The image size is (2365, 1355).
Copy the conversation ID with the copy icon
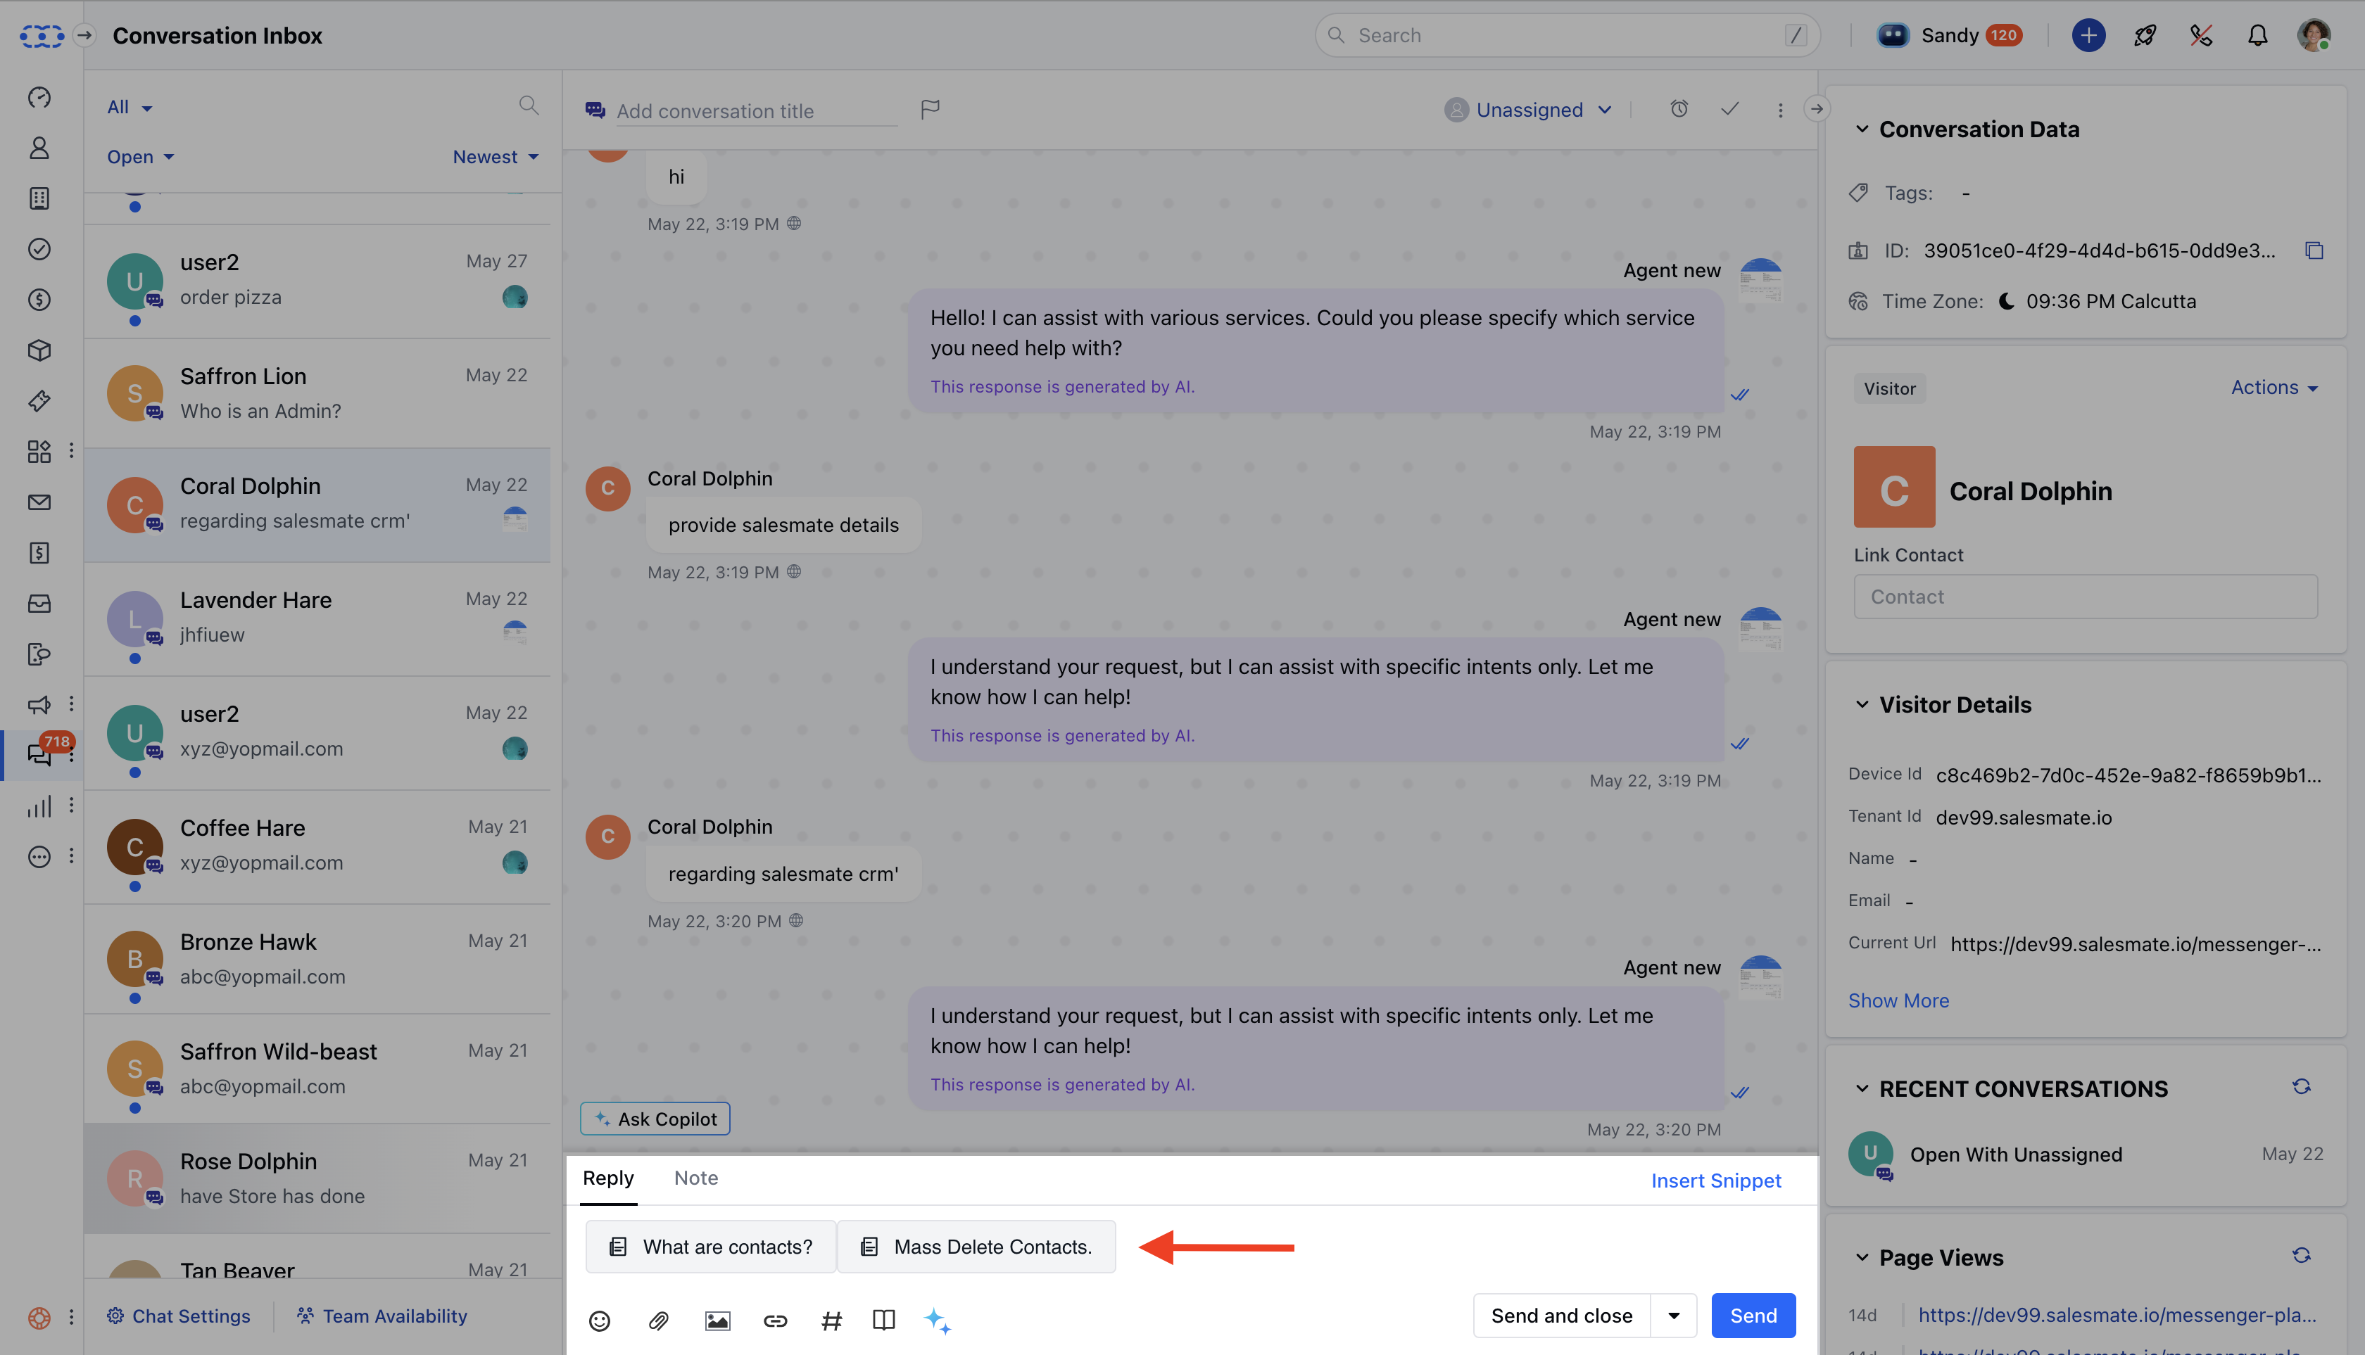pyautogui.click(x=2314, y=250)
